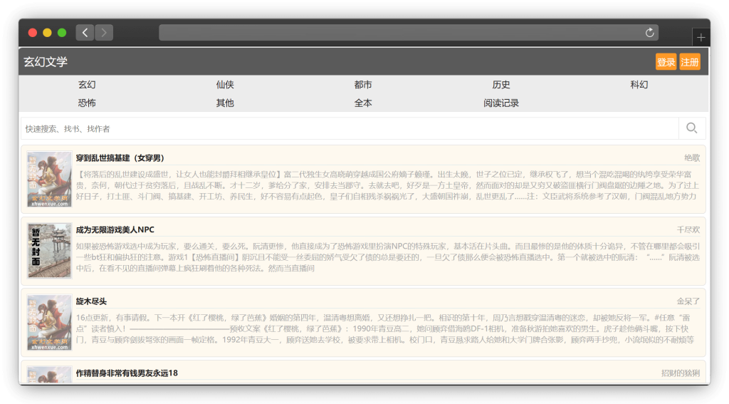
Task: Open the 玄幻文学 site title link
Action: pos(46,61)
